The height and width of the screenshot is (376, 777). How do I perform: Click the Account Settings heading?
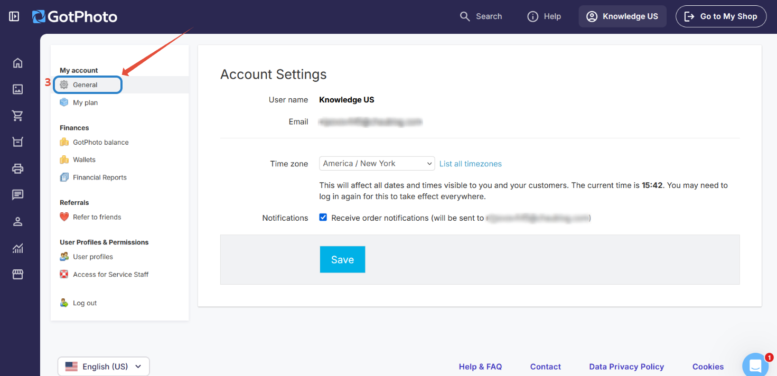[274, 74]
